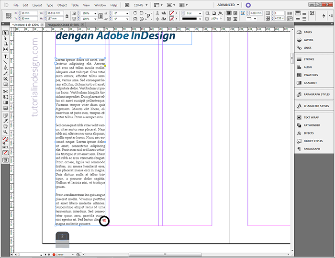Viewport: 335px width, 258px height.
Task: Open the Pathfinder panel
Action: click(312, 125)
